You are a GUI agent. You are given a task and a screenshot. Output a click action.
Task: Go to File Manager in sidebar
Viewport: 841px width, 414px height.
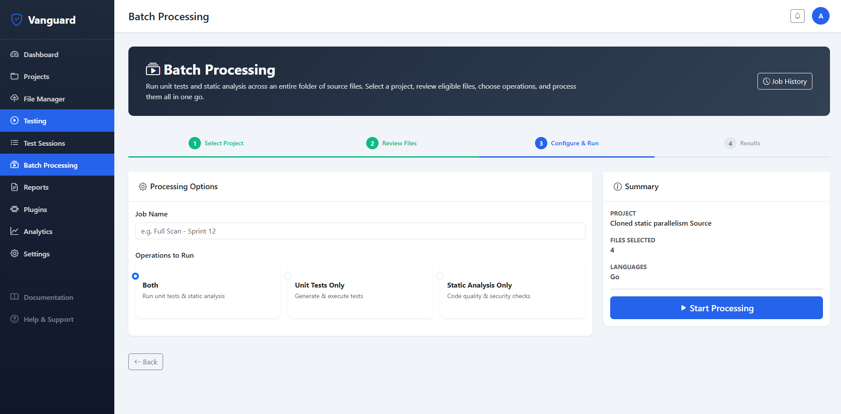(44, 99)
